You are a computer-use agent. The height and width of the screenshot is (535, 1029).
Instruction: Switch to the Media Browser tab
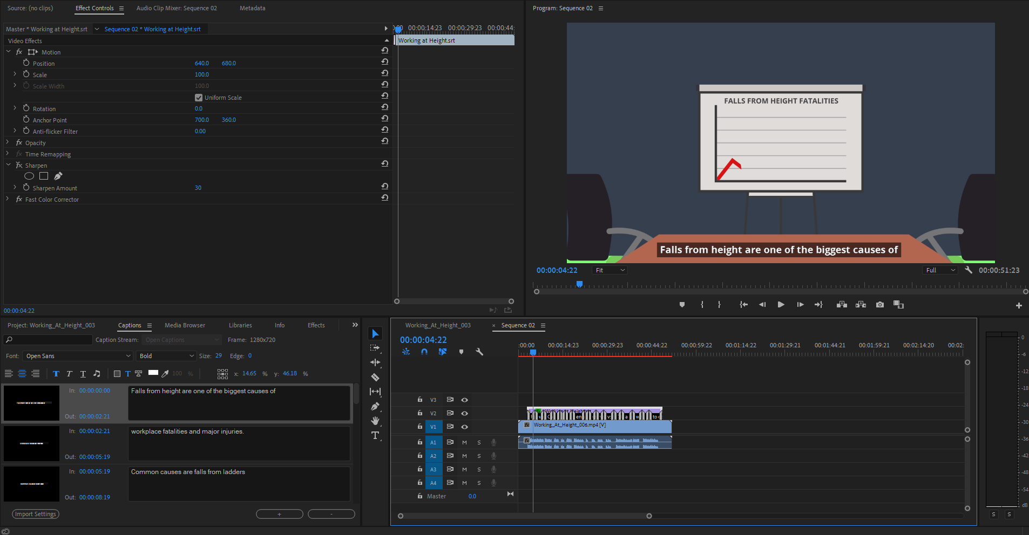185,325
